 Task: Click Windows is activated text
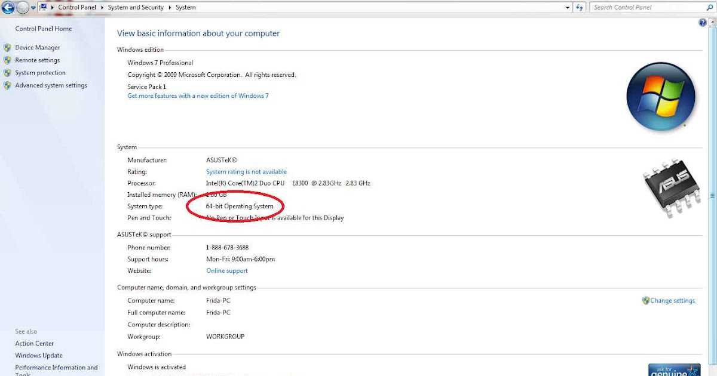(x=157, y=367)
